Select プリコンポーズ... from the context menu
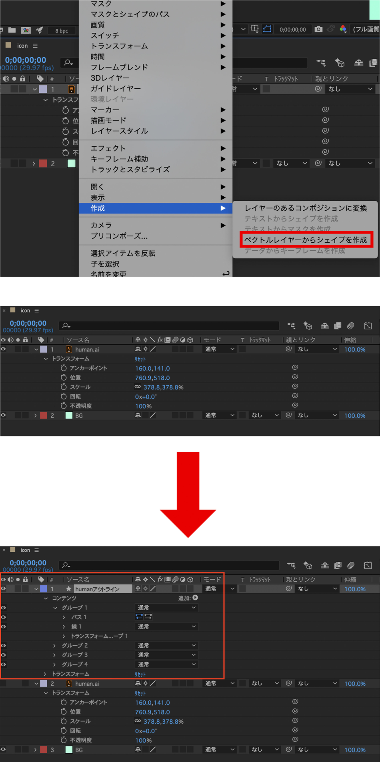The image size is (380, 762). click(119, 236)
